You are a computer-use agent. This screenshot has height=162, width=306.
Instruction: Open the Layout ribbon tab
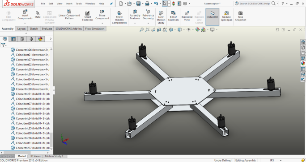[x=21, y=28]
